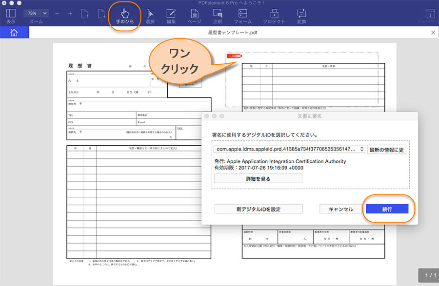The width and height of the screenshot is (439, 286).
Task: Click the 履歴書 heading in the document
Action: pos(80,66)
